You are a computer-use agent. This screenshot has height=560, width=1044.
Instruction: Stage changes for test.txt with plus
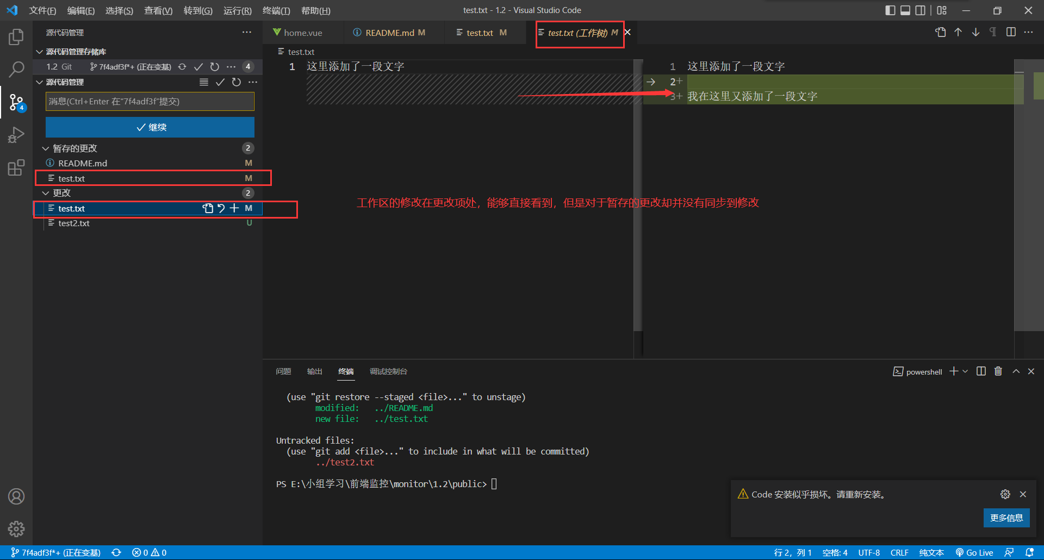pyautogui.click(x=234, y=208)
